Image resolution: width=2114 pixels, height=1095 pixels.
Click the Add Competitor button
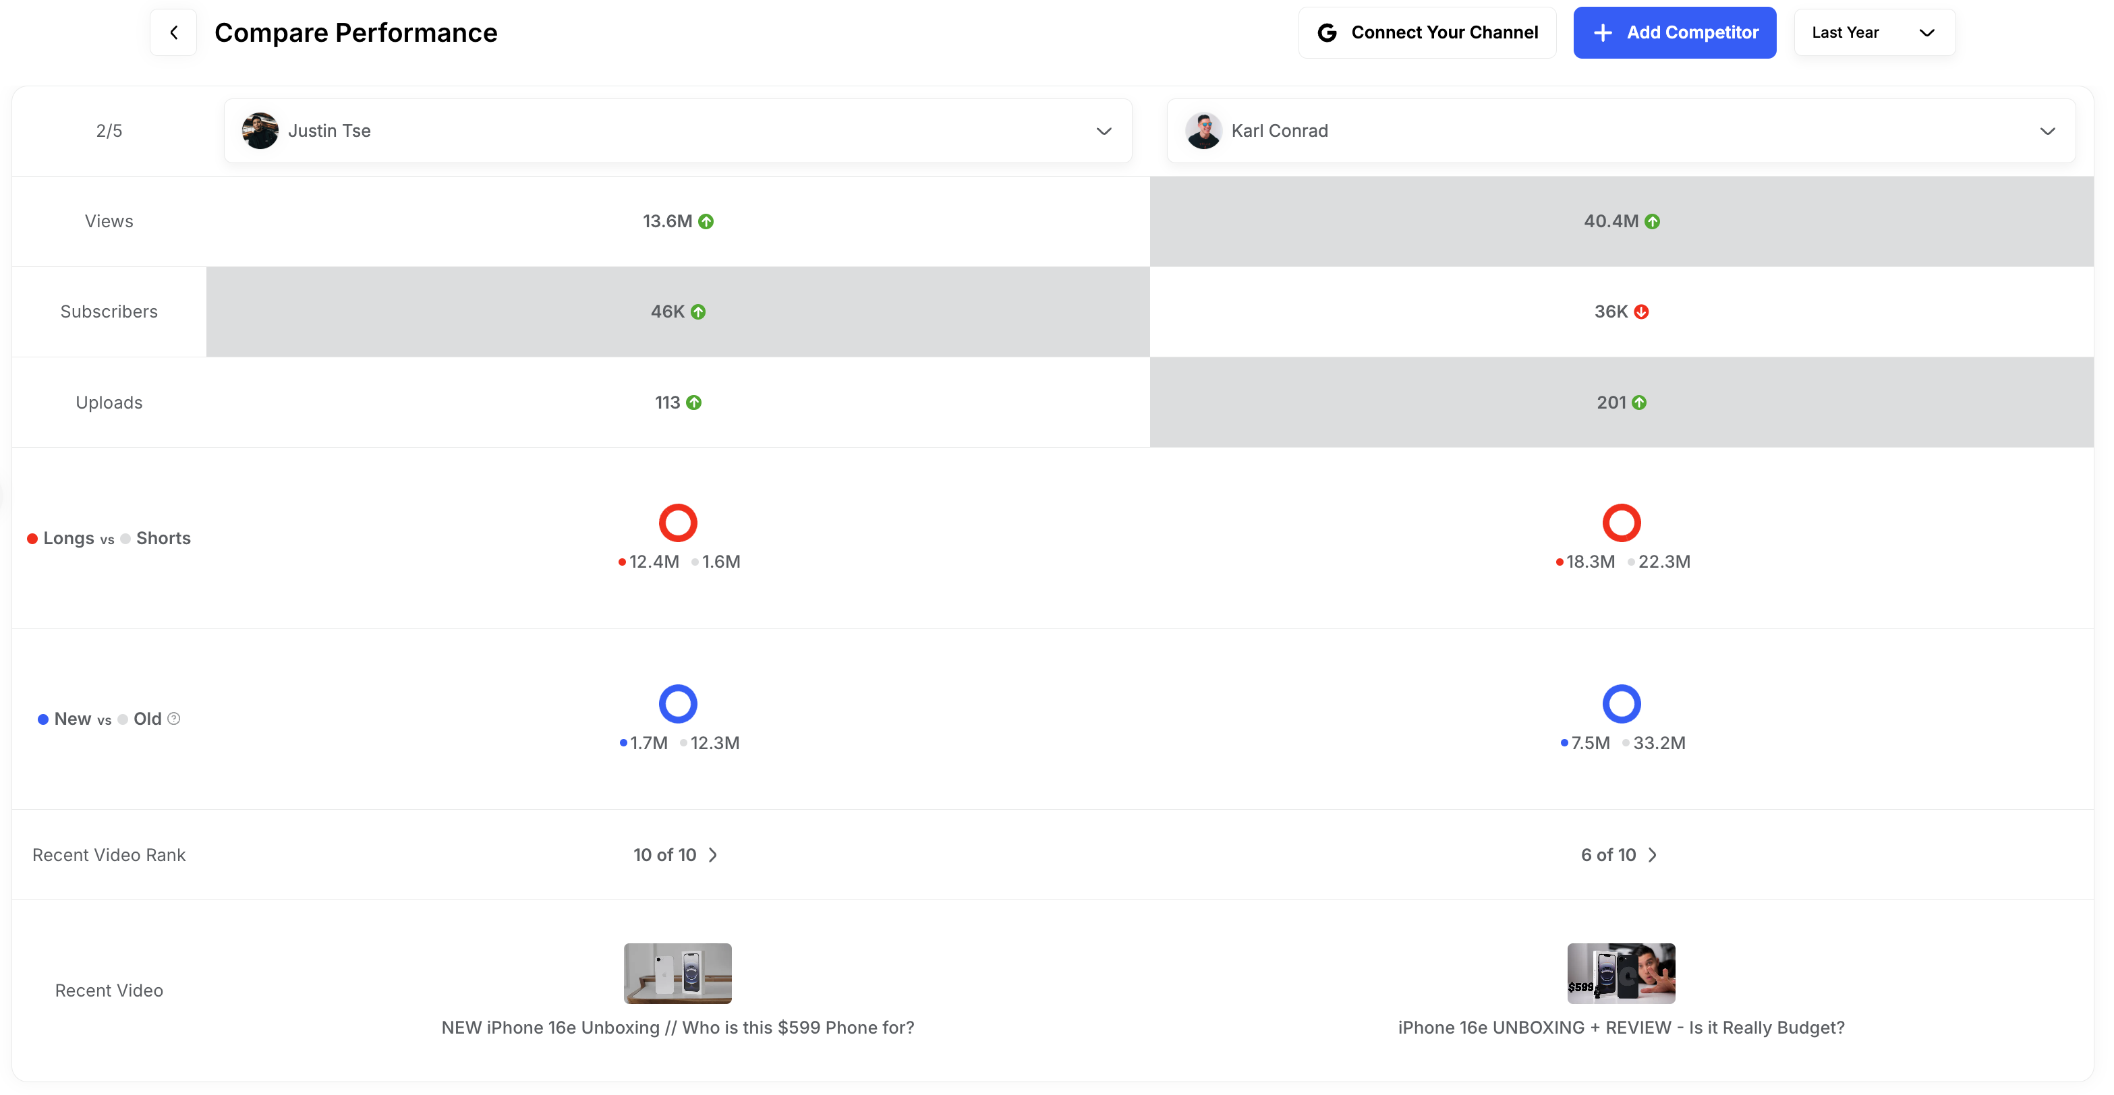point(1674,33)
